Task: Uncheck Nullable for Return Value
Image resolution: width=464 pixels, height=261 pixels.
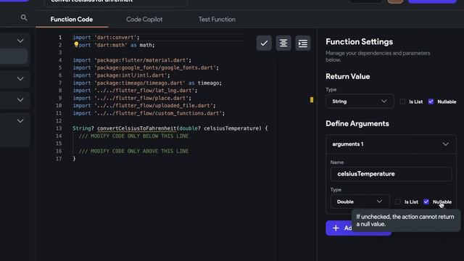Action: click(x=431, y=101)
